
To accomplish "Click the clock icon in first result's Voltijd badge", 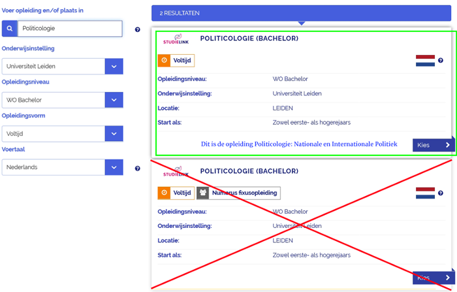I will [164, 60].
